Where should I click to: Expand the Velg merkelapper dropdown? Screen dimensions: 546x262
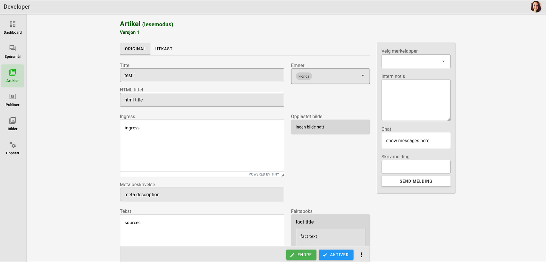tap(443, 61)
